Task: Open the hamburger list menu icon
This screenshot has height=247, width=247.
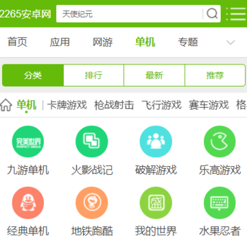Action: [x=236, y=14]
